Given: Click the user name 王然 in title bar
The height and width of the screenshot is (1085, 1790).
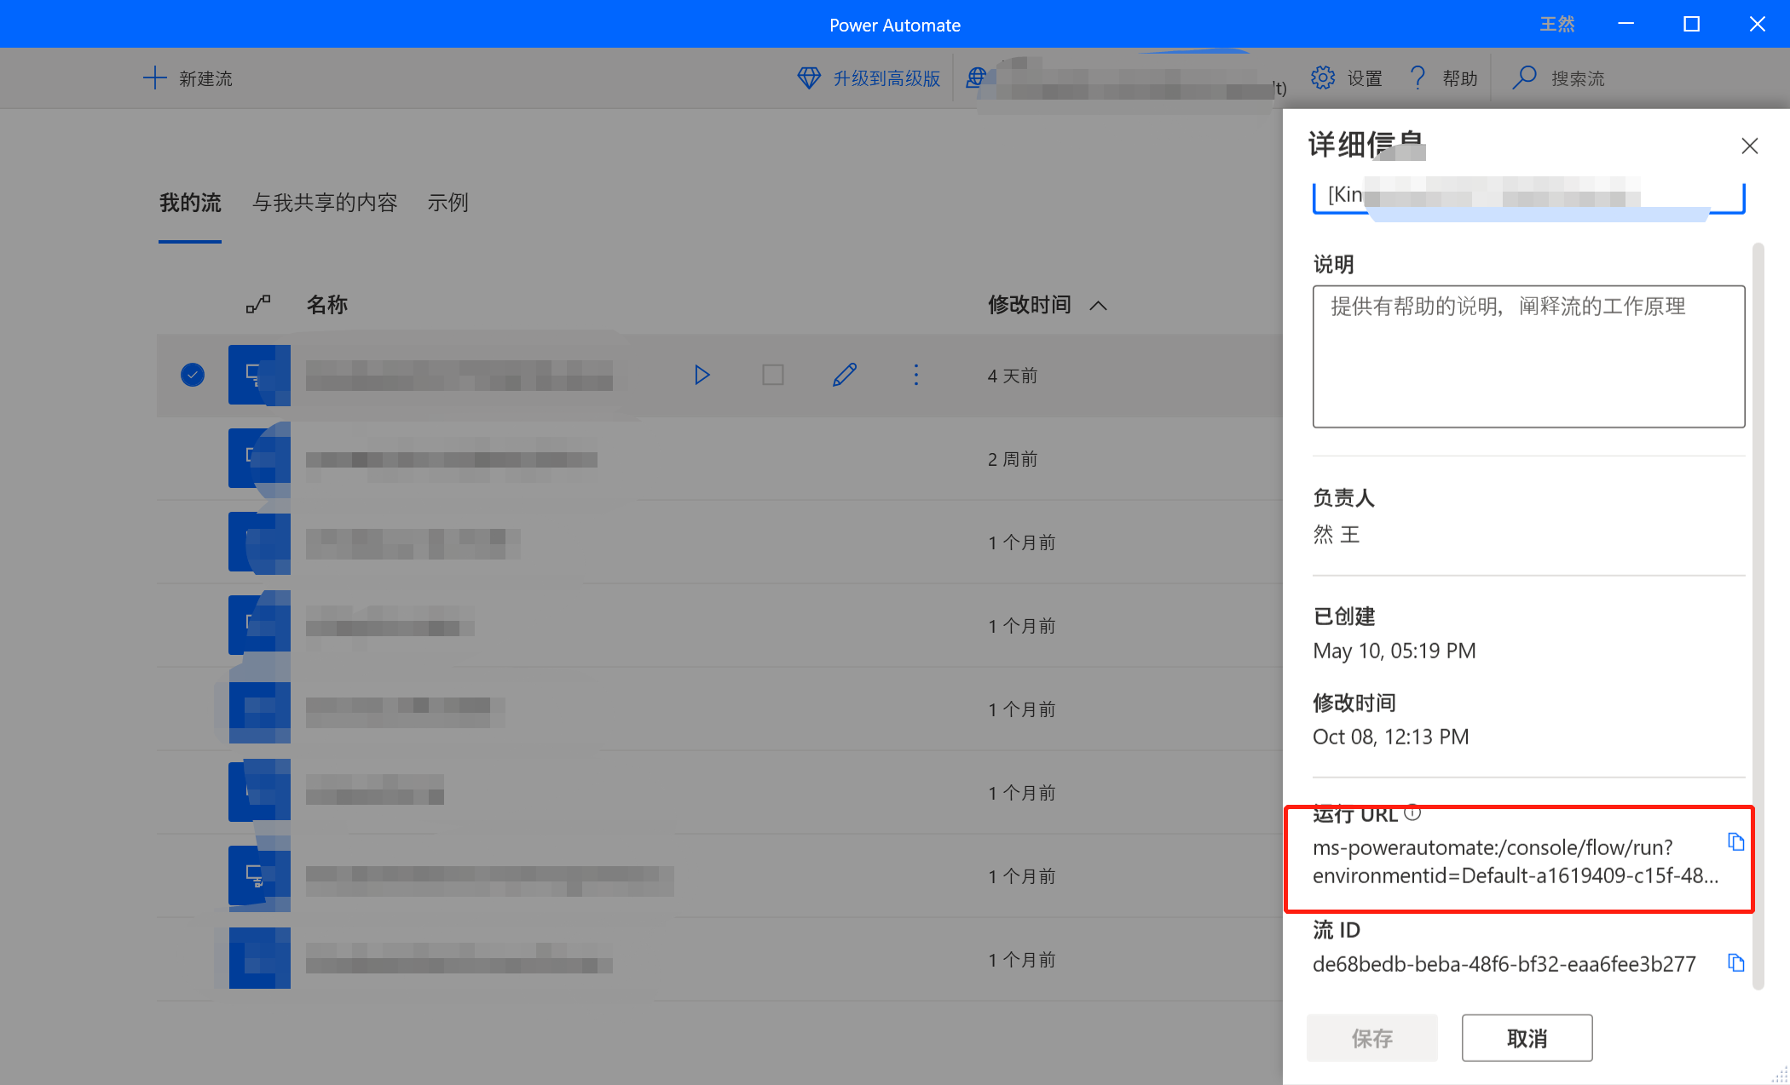Looking at the screenshot, I should pyautogui.click(x=1557, y=25).
